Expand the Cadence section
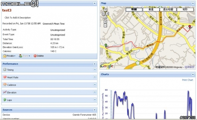Viewport: 197px width, 120px height. click(95, 85)
